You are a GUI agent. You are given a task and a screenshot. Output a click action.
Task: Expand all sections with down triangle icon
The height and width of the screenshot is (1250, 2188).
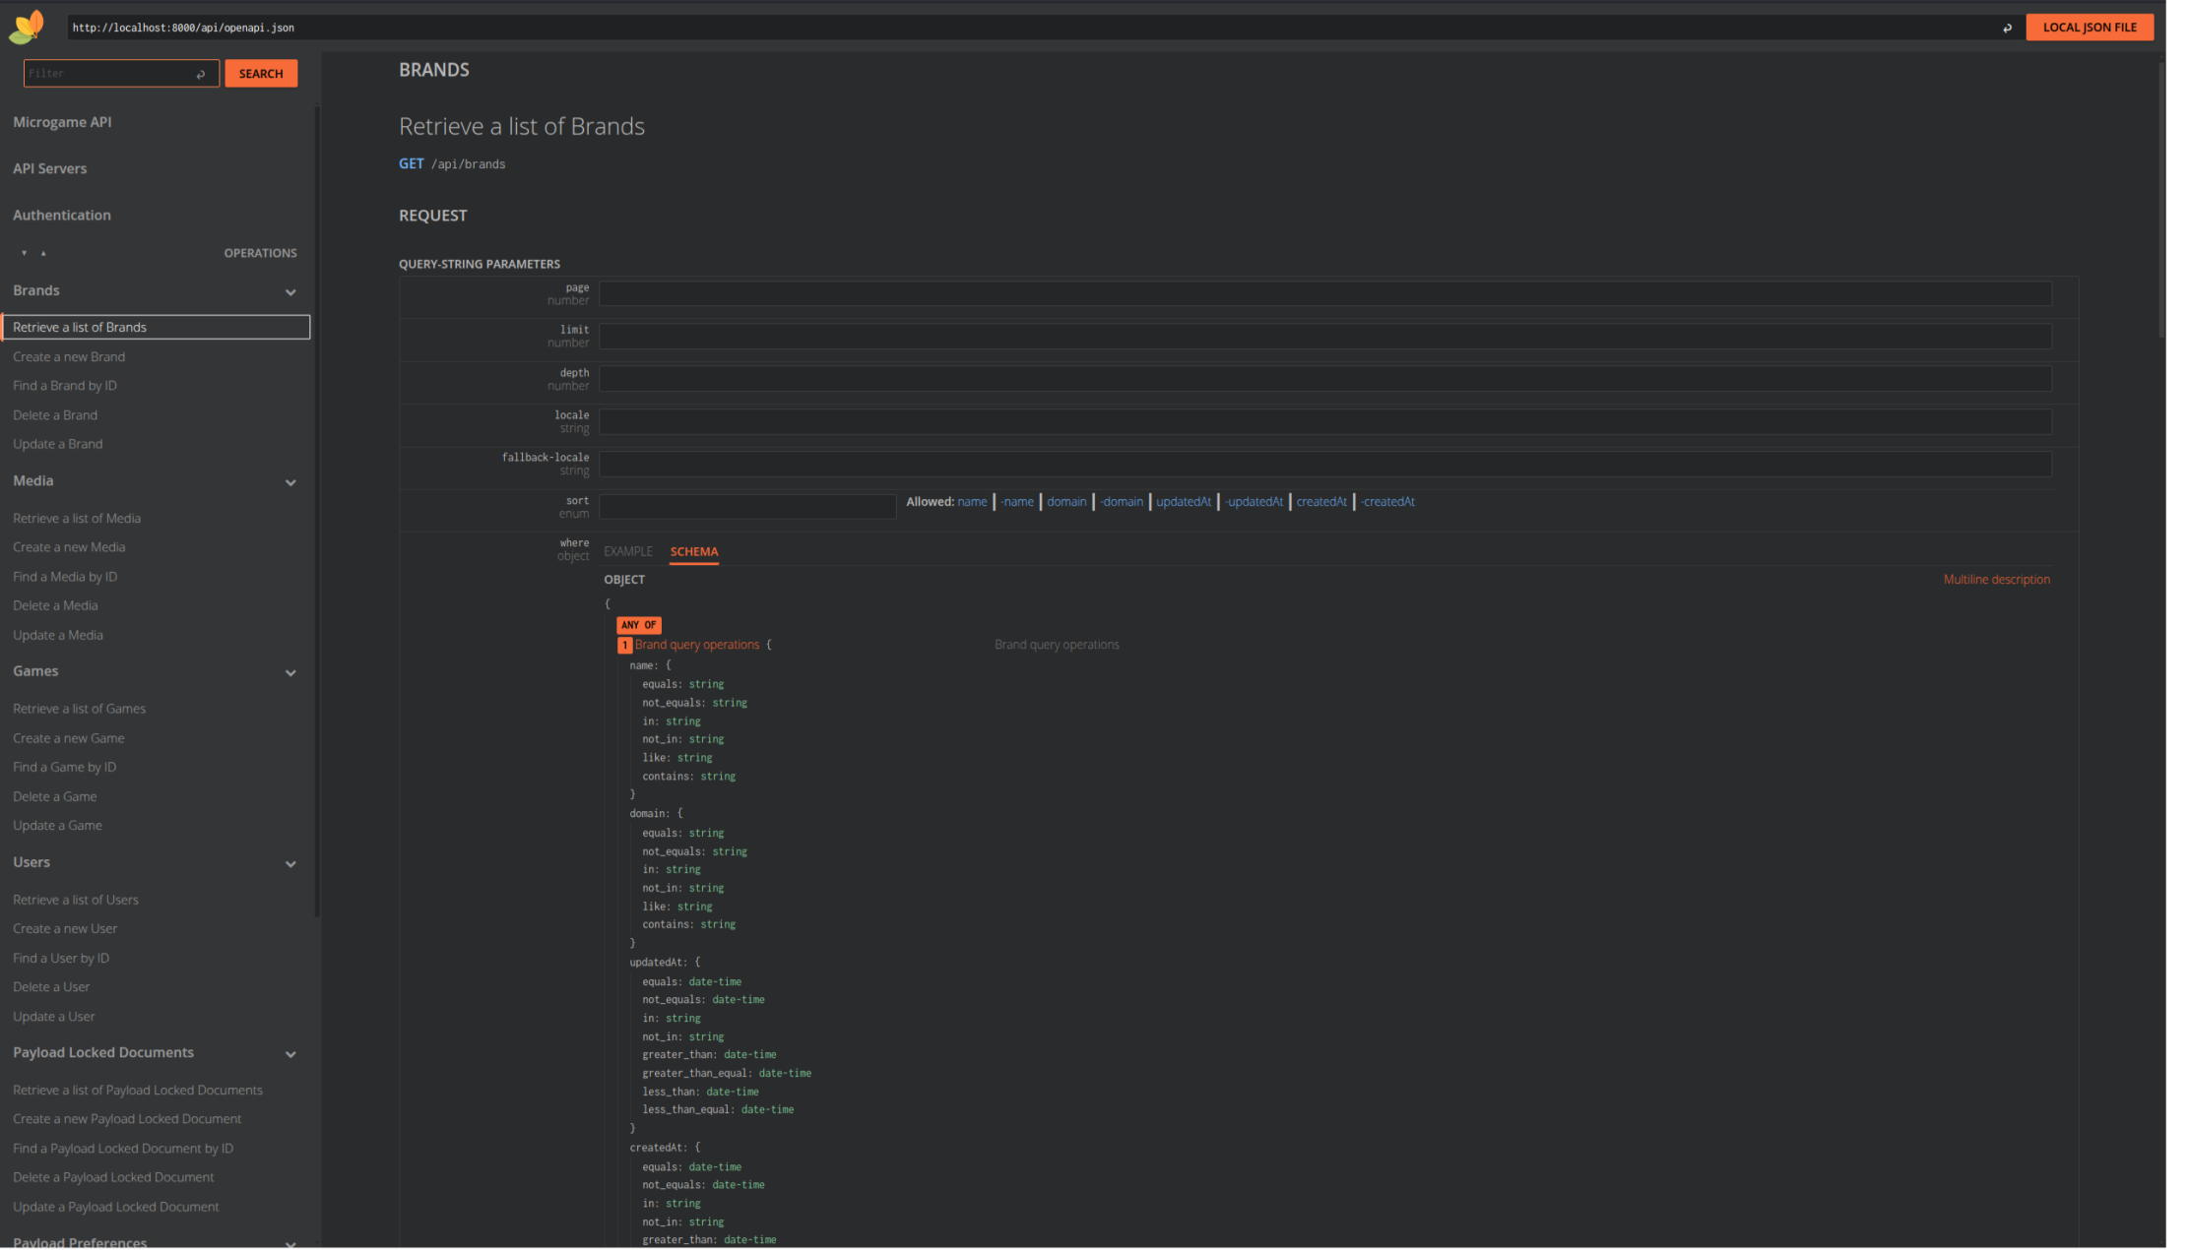[x=25, y=253]
